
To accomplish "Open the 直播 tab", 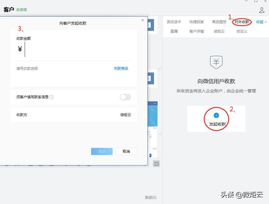I will (x=174, y=31).
